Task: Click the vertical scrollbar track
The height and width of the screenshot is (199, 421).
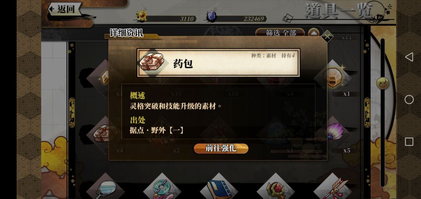Action: (x=383, y=112)
